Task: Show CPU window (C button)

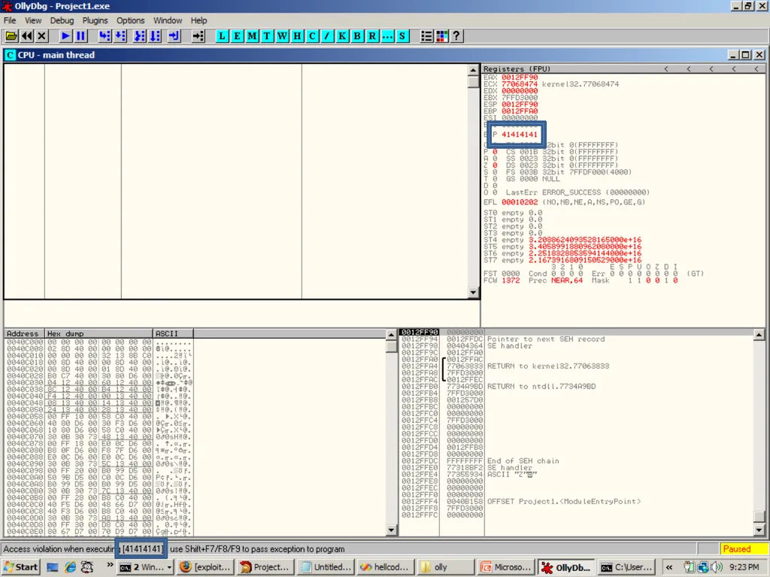Action: [x=312, y=36]
